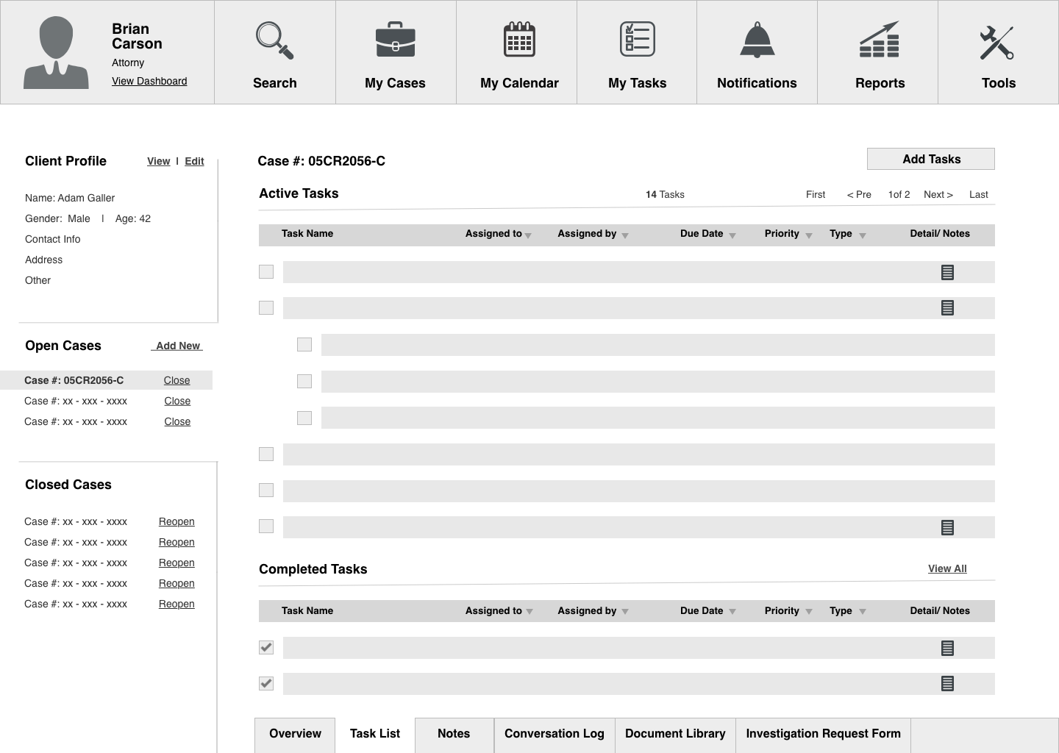View All completed tasks
Screen dimensions: 1059x753
pyautogui.click(x=947, y=568)
